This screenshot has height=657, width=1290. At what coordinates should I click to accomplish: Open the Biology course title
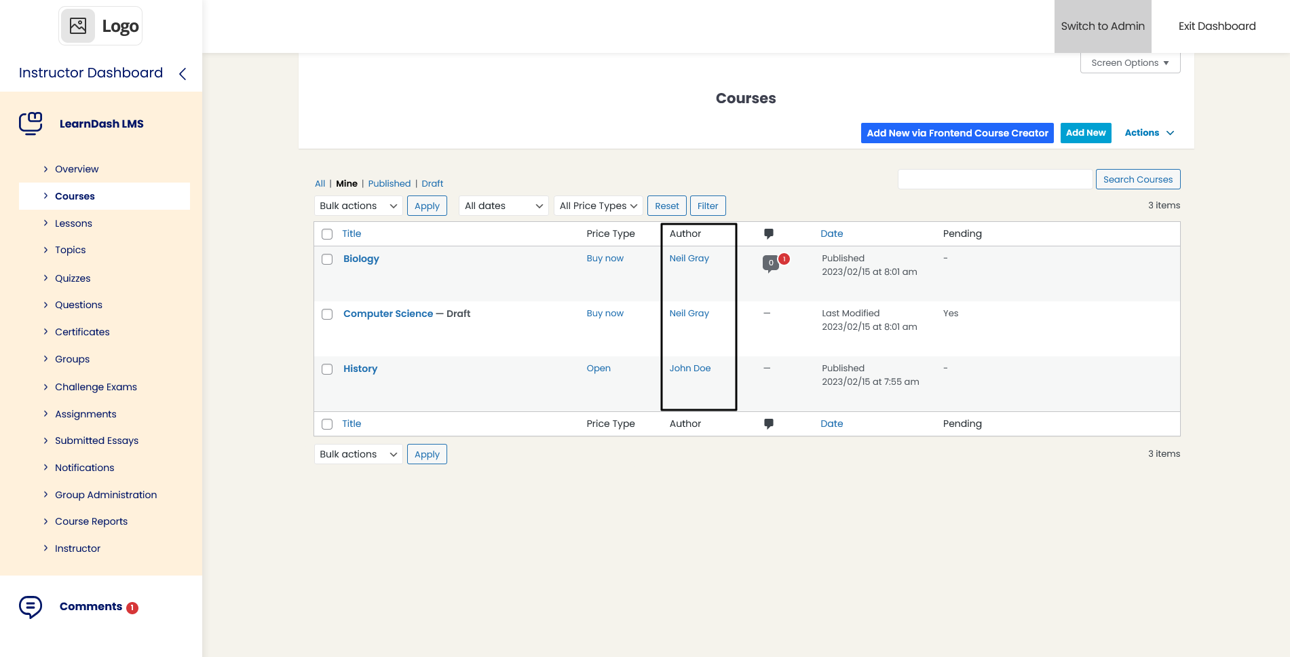[361, 259]
